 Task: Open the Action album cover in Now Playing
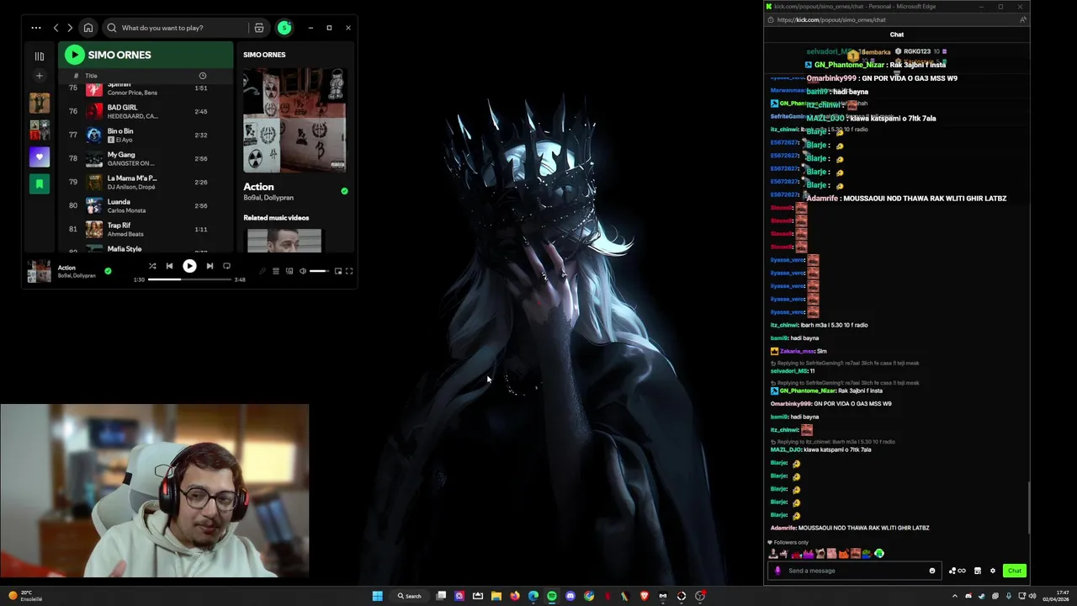tap(294, 121)
